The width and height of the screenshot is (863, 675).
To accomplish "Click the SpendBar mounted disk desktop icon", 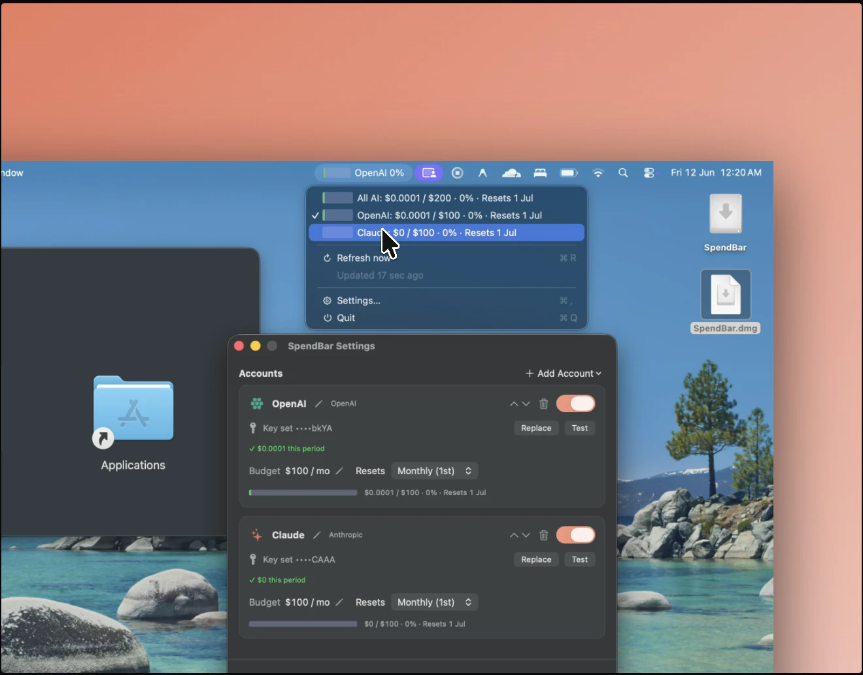I will 725,222.
